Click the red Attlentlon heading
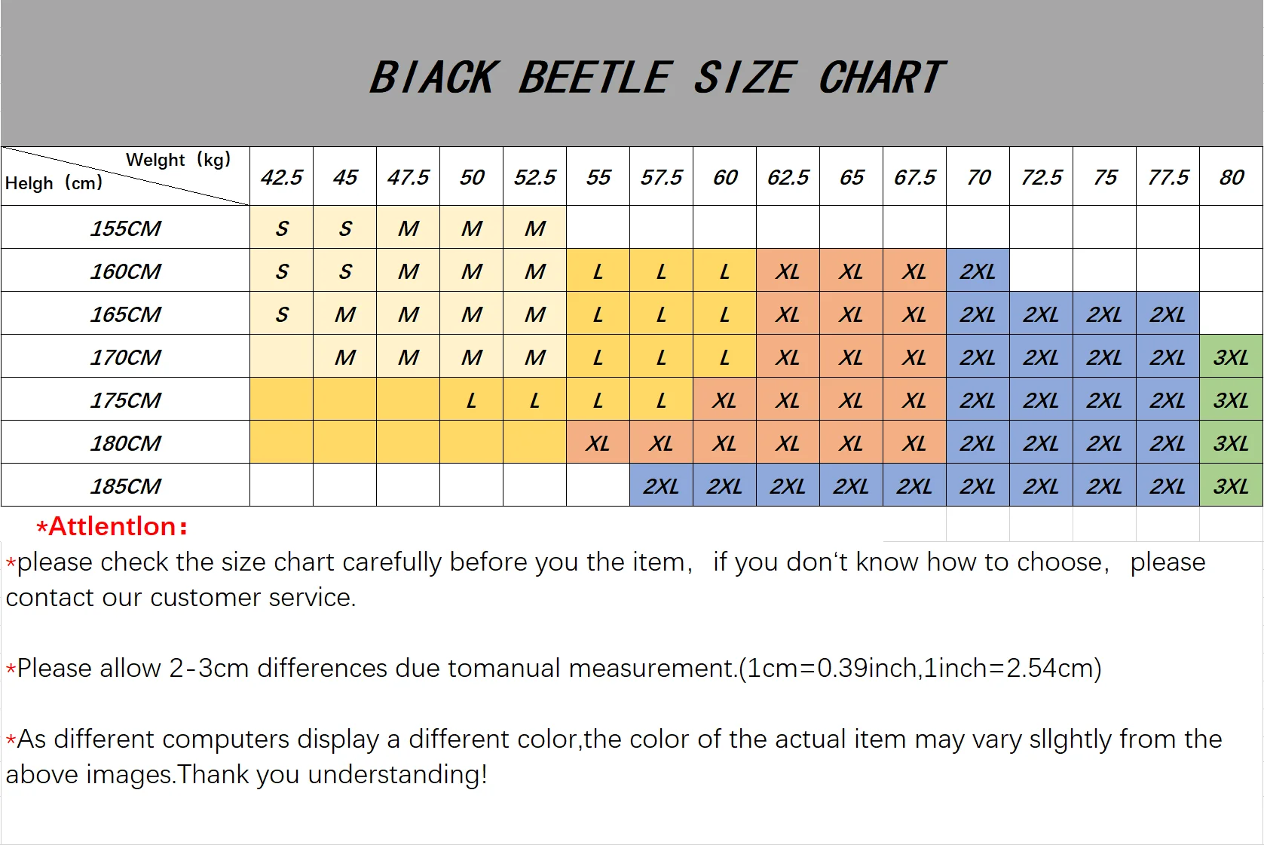The height and width of the screenshot is (845, 1264). (x=112, y=526)
